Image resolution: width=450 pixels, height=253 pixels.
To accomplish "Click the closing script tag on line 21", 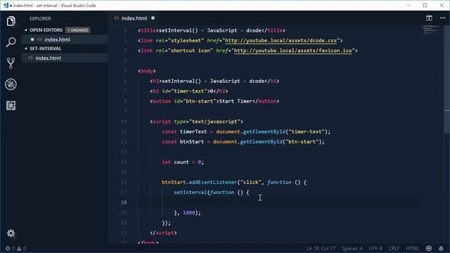I will click(x=163, y=233).
